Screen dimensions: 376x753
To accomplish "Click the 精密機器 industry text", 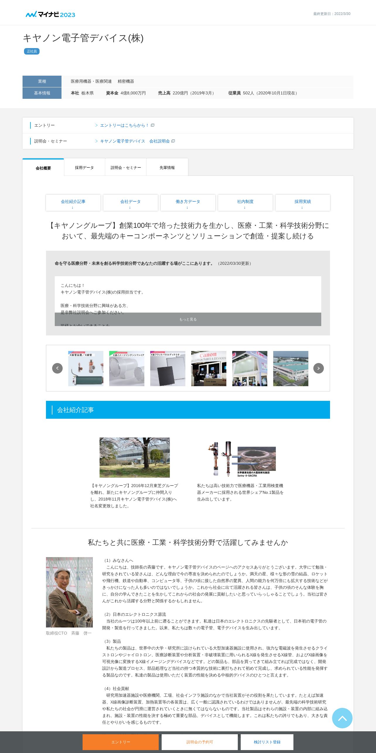I will pyautogui.click(x=126, y=81).
